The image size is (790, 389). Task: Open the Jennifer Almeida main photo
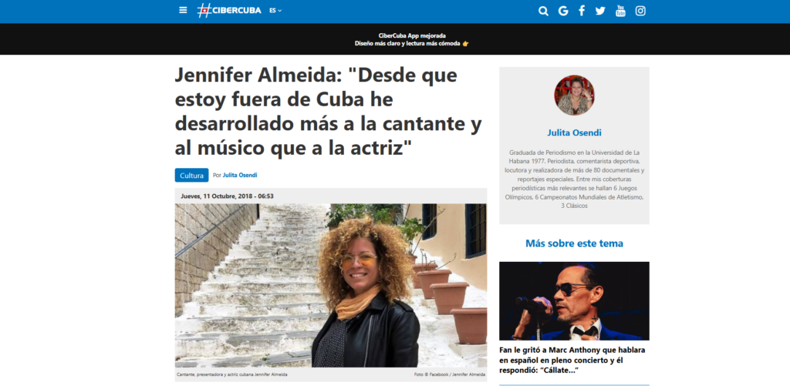[x=331, y=285]
